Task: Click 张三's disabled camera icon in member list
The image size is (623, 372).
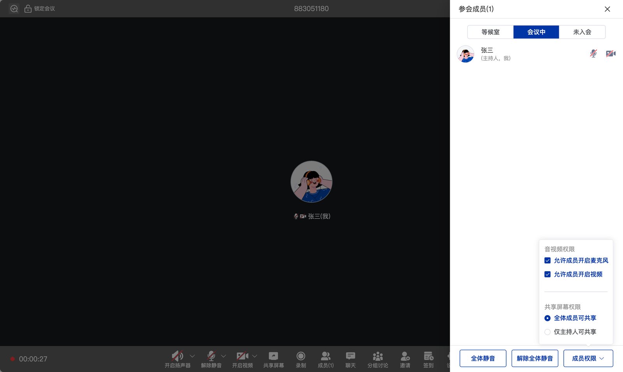Action: (611, 54)
